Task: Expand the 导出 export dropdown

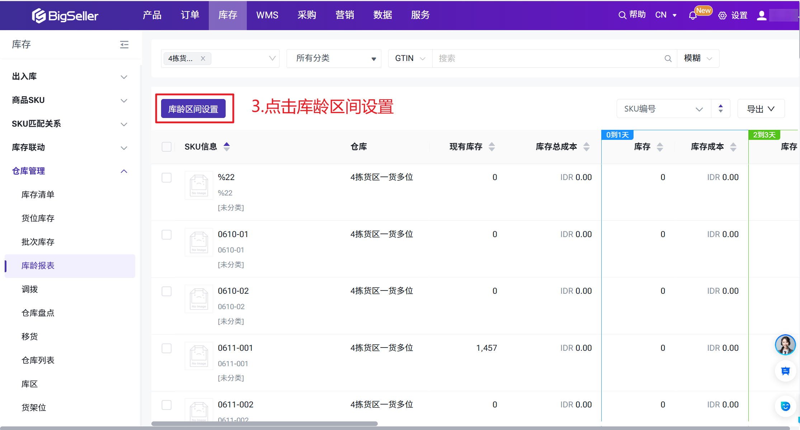Action: point(761,109)
